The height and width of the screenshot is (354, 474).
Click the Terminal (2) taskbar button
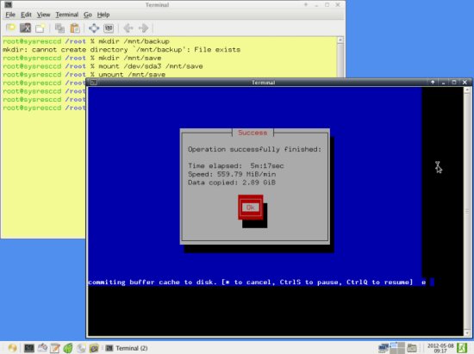127,348
